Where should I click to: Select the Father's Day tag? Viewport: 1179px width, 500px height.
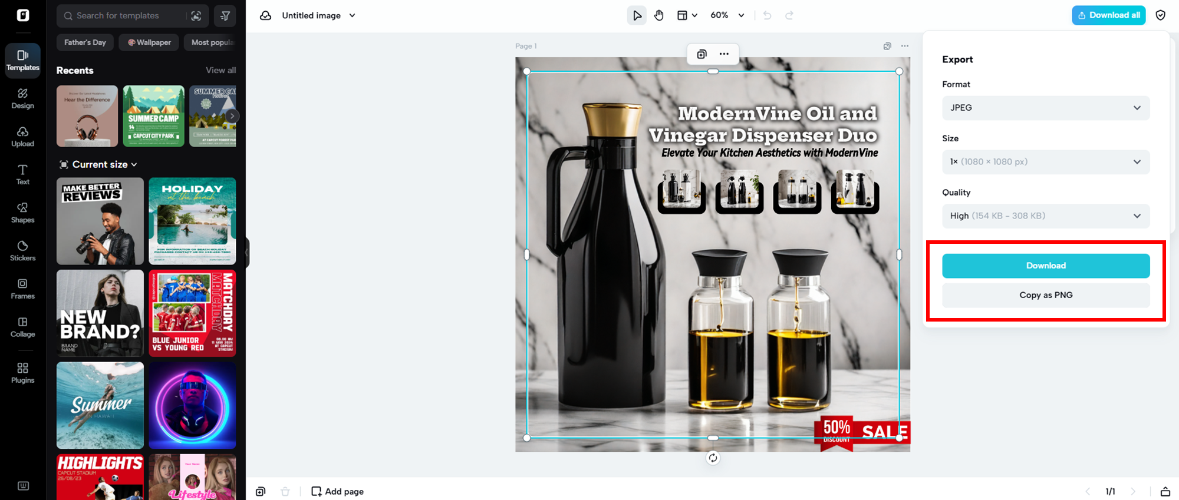point(85,42)
